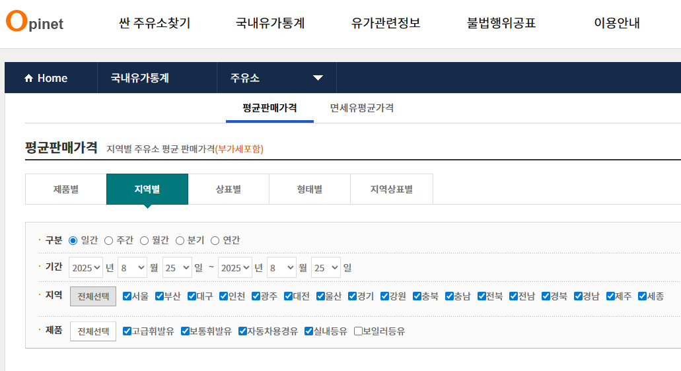Uncheck the 충북 region checkbox
The height and width of the screenshot is (371, 681).
point(417,296)
